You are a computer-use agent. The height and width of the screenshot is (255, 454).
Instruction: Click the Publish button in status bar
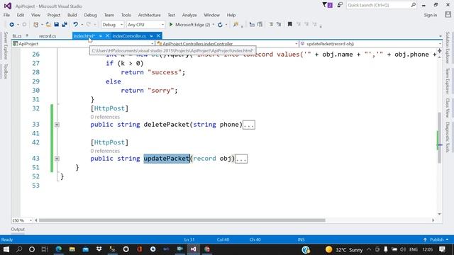pos(436,239)
